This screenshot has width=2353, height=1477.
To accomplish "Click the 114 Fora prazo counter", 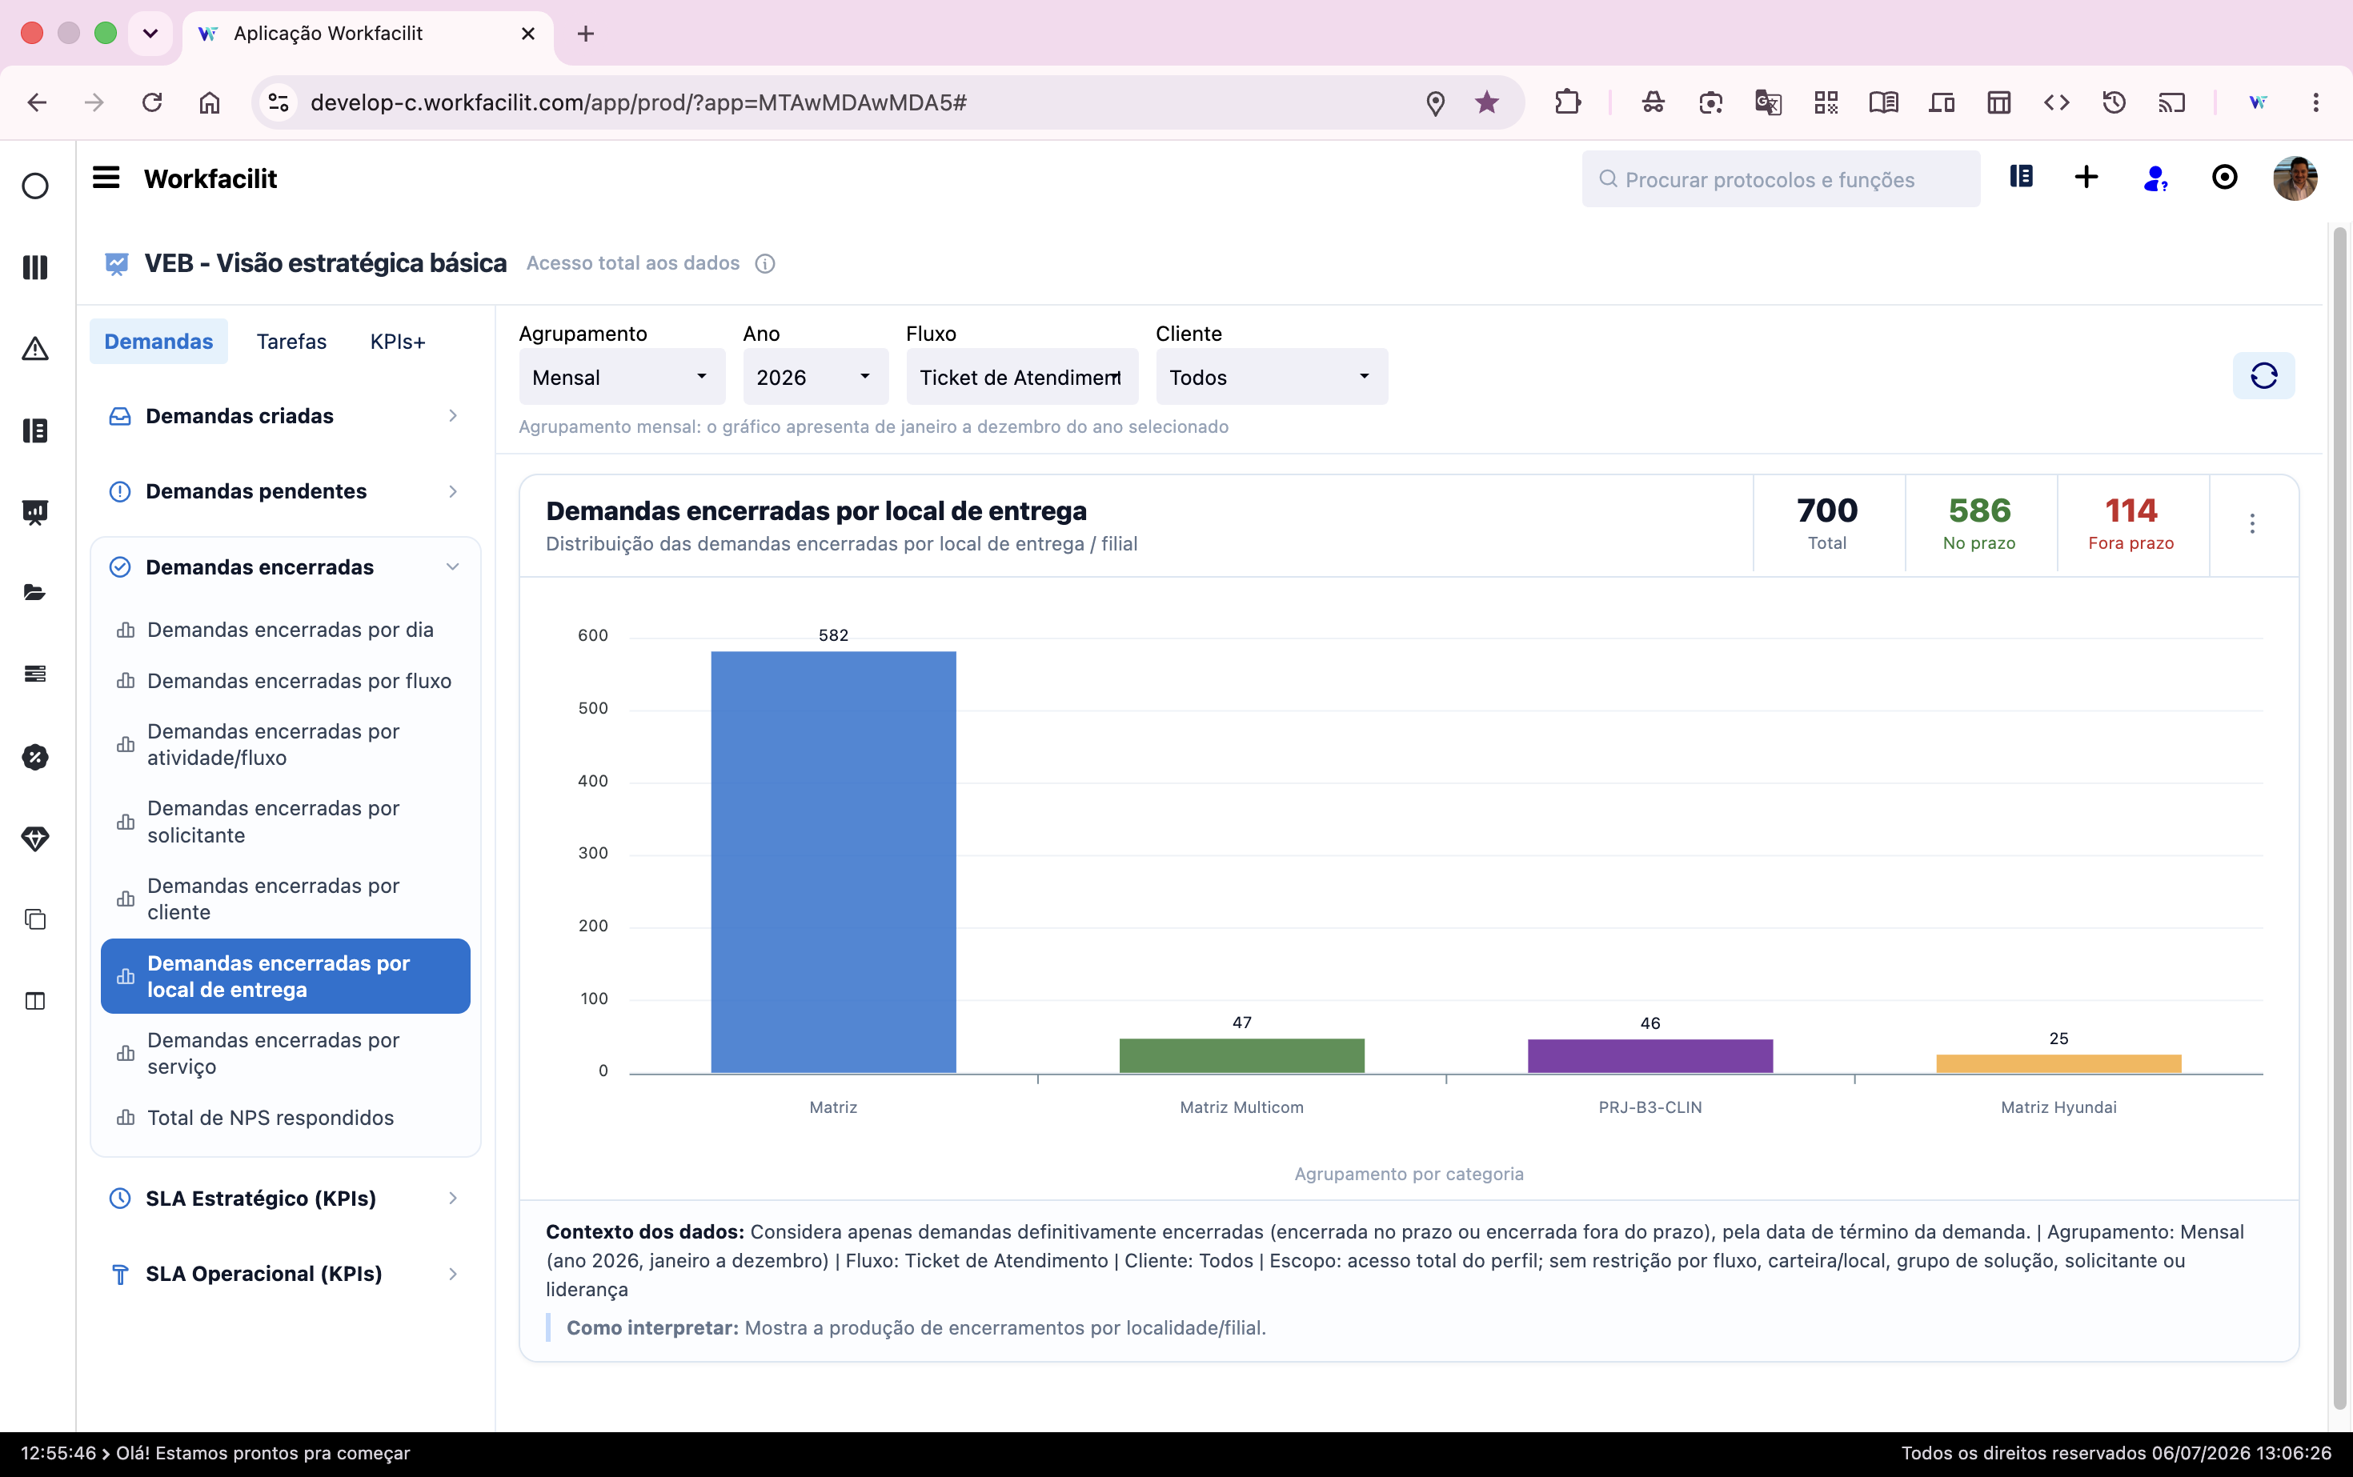I will pos(2131,523).
